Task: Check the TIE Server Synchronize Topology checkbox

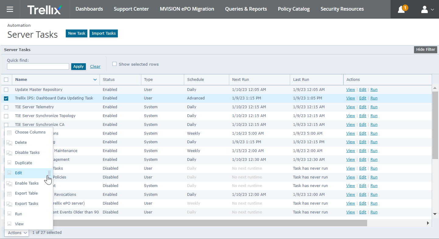Action: [6, 116]
